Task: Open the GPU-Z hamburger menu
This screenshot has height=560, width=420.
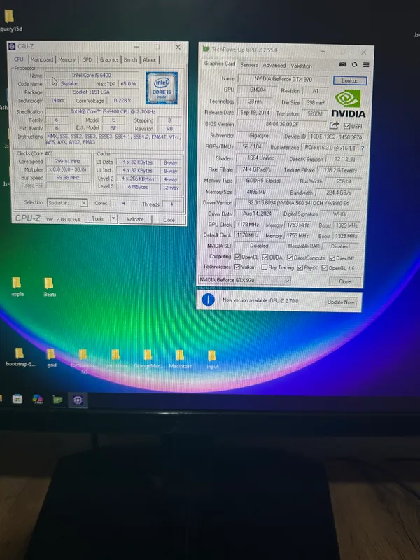Action: coord(366,64)
